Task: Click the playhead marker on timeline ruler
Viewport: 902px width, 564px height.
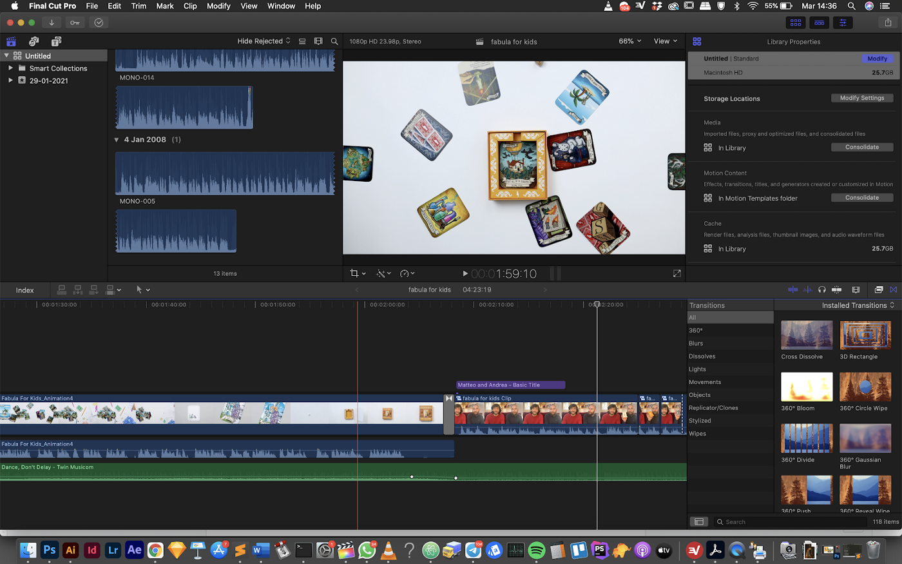Action: click(x=597, y=304)
